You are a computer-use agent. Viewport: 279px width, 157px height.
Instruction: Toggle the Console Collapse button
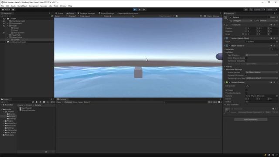tap(68, 102)
